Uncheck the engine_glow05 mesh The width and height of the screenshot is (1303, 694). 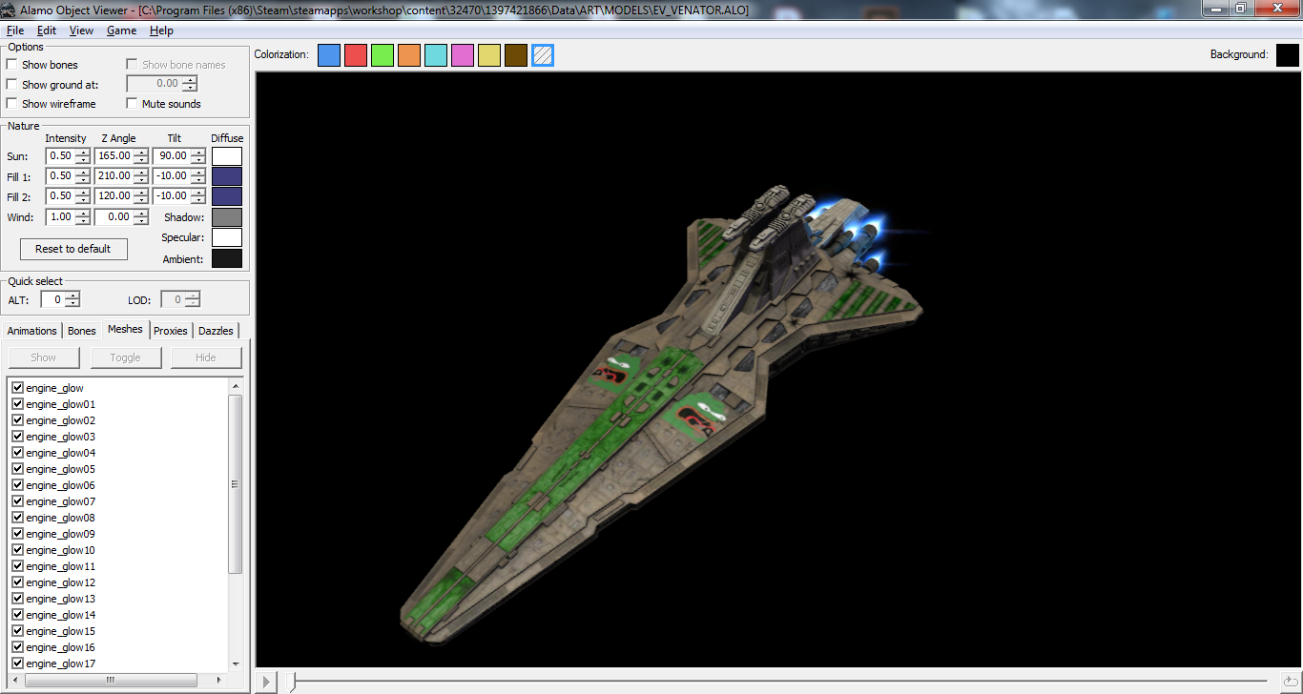17,469
